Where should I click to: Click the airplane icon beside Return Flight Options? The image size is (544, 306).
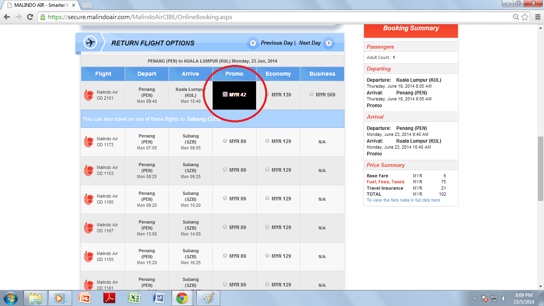[x=91, y=42]
